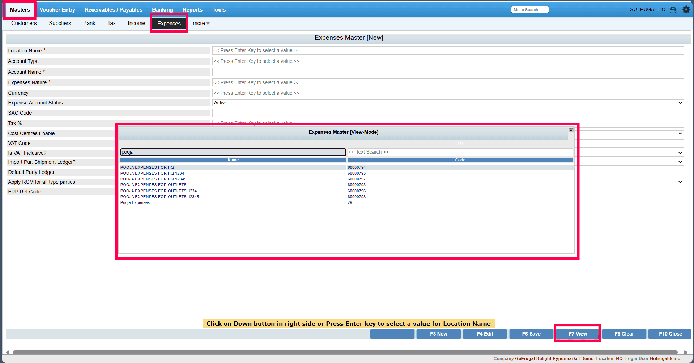Switch to the Suppliers tab
Viewport: 694px width, 363px height.
pos(60,23)
